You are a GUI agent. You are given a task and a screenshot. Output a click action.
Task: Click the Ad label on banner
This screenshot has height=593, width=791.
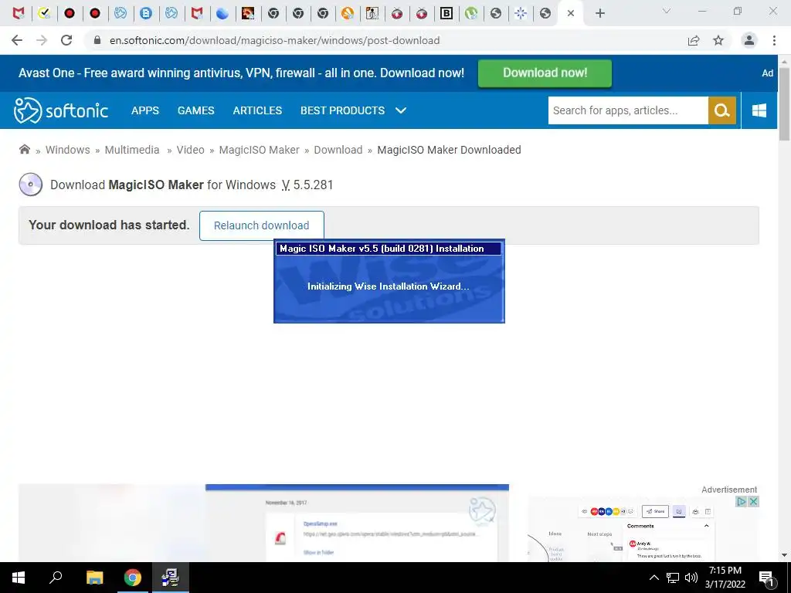767,73
